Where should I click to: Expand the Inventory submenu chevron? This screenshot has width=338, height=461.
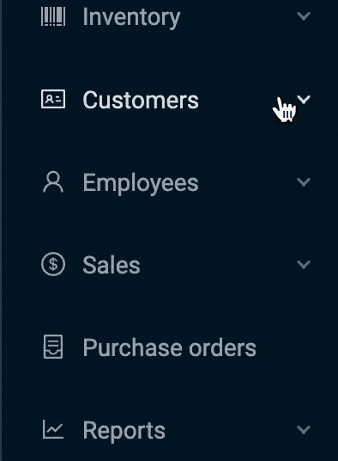304,16
